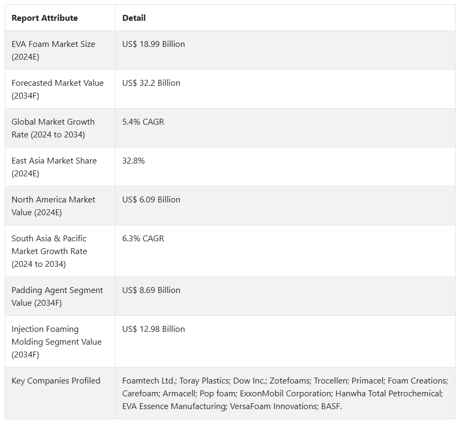The height and width of the screenshot is (424, 461).
Task: Select the "Global Market Growth Rate" cell
Action: pyautogui.click(x=53, y=128)
